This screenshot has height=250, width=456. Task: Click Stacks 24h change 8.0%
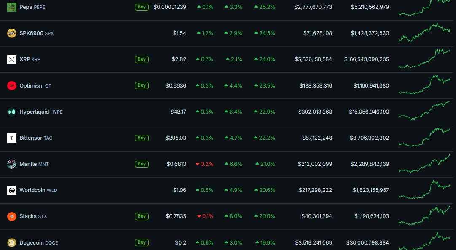pyautogui.click(x=233, y=216)
